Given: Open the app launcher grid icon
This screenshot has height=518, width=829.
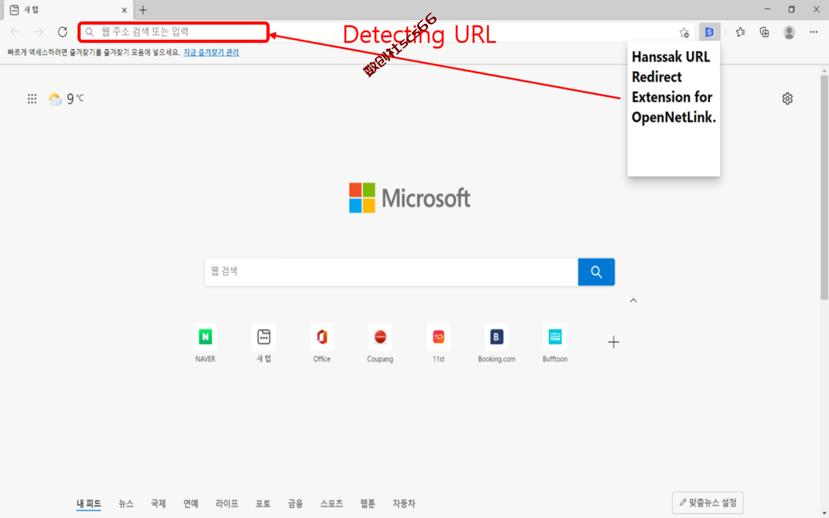Looking at the screenshot, I should tap(32, 98).
